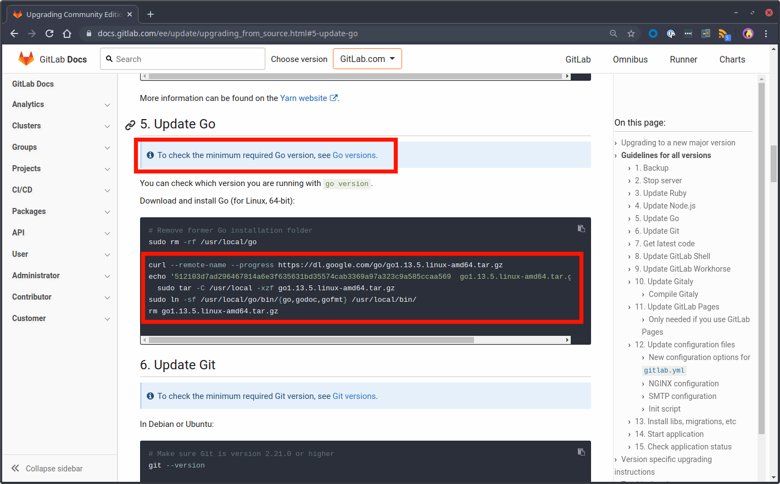Screen dimensions: 780x484
Task: Jump to 8. Update GitLab Shell
Action: pos(672,256)
